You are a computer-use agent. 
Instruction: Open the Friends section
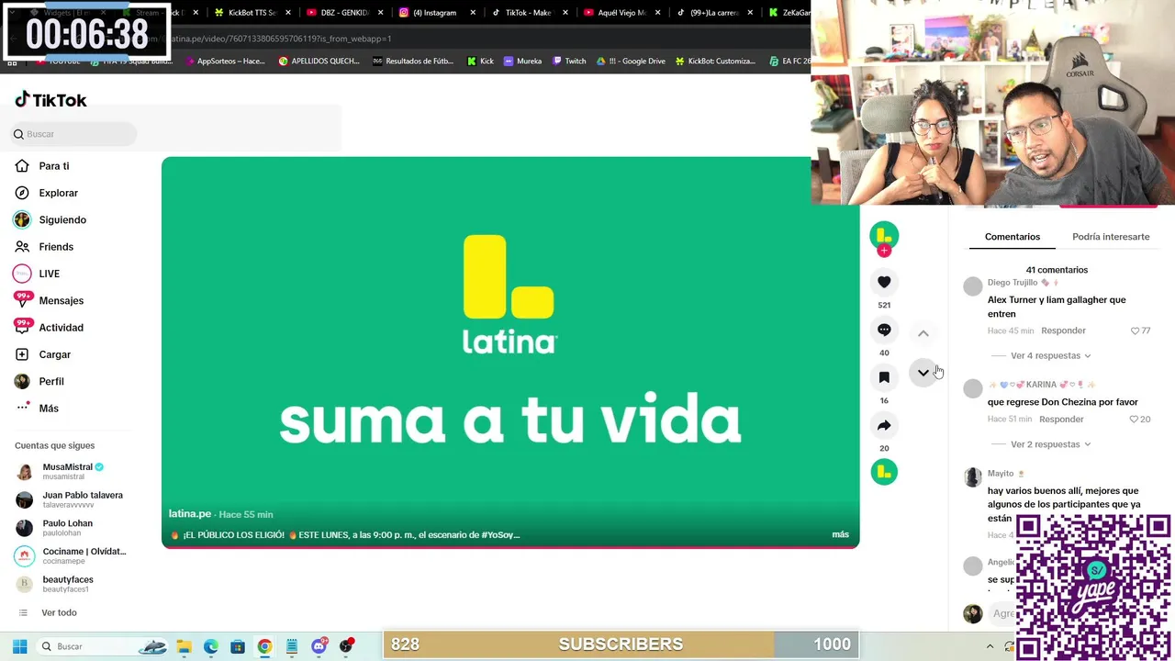click(x=44, y=247)
